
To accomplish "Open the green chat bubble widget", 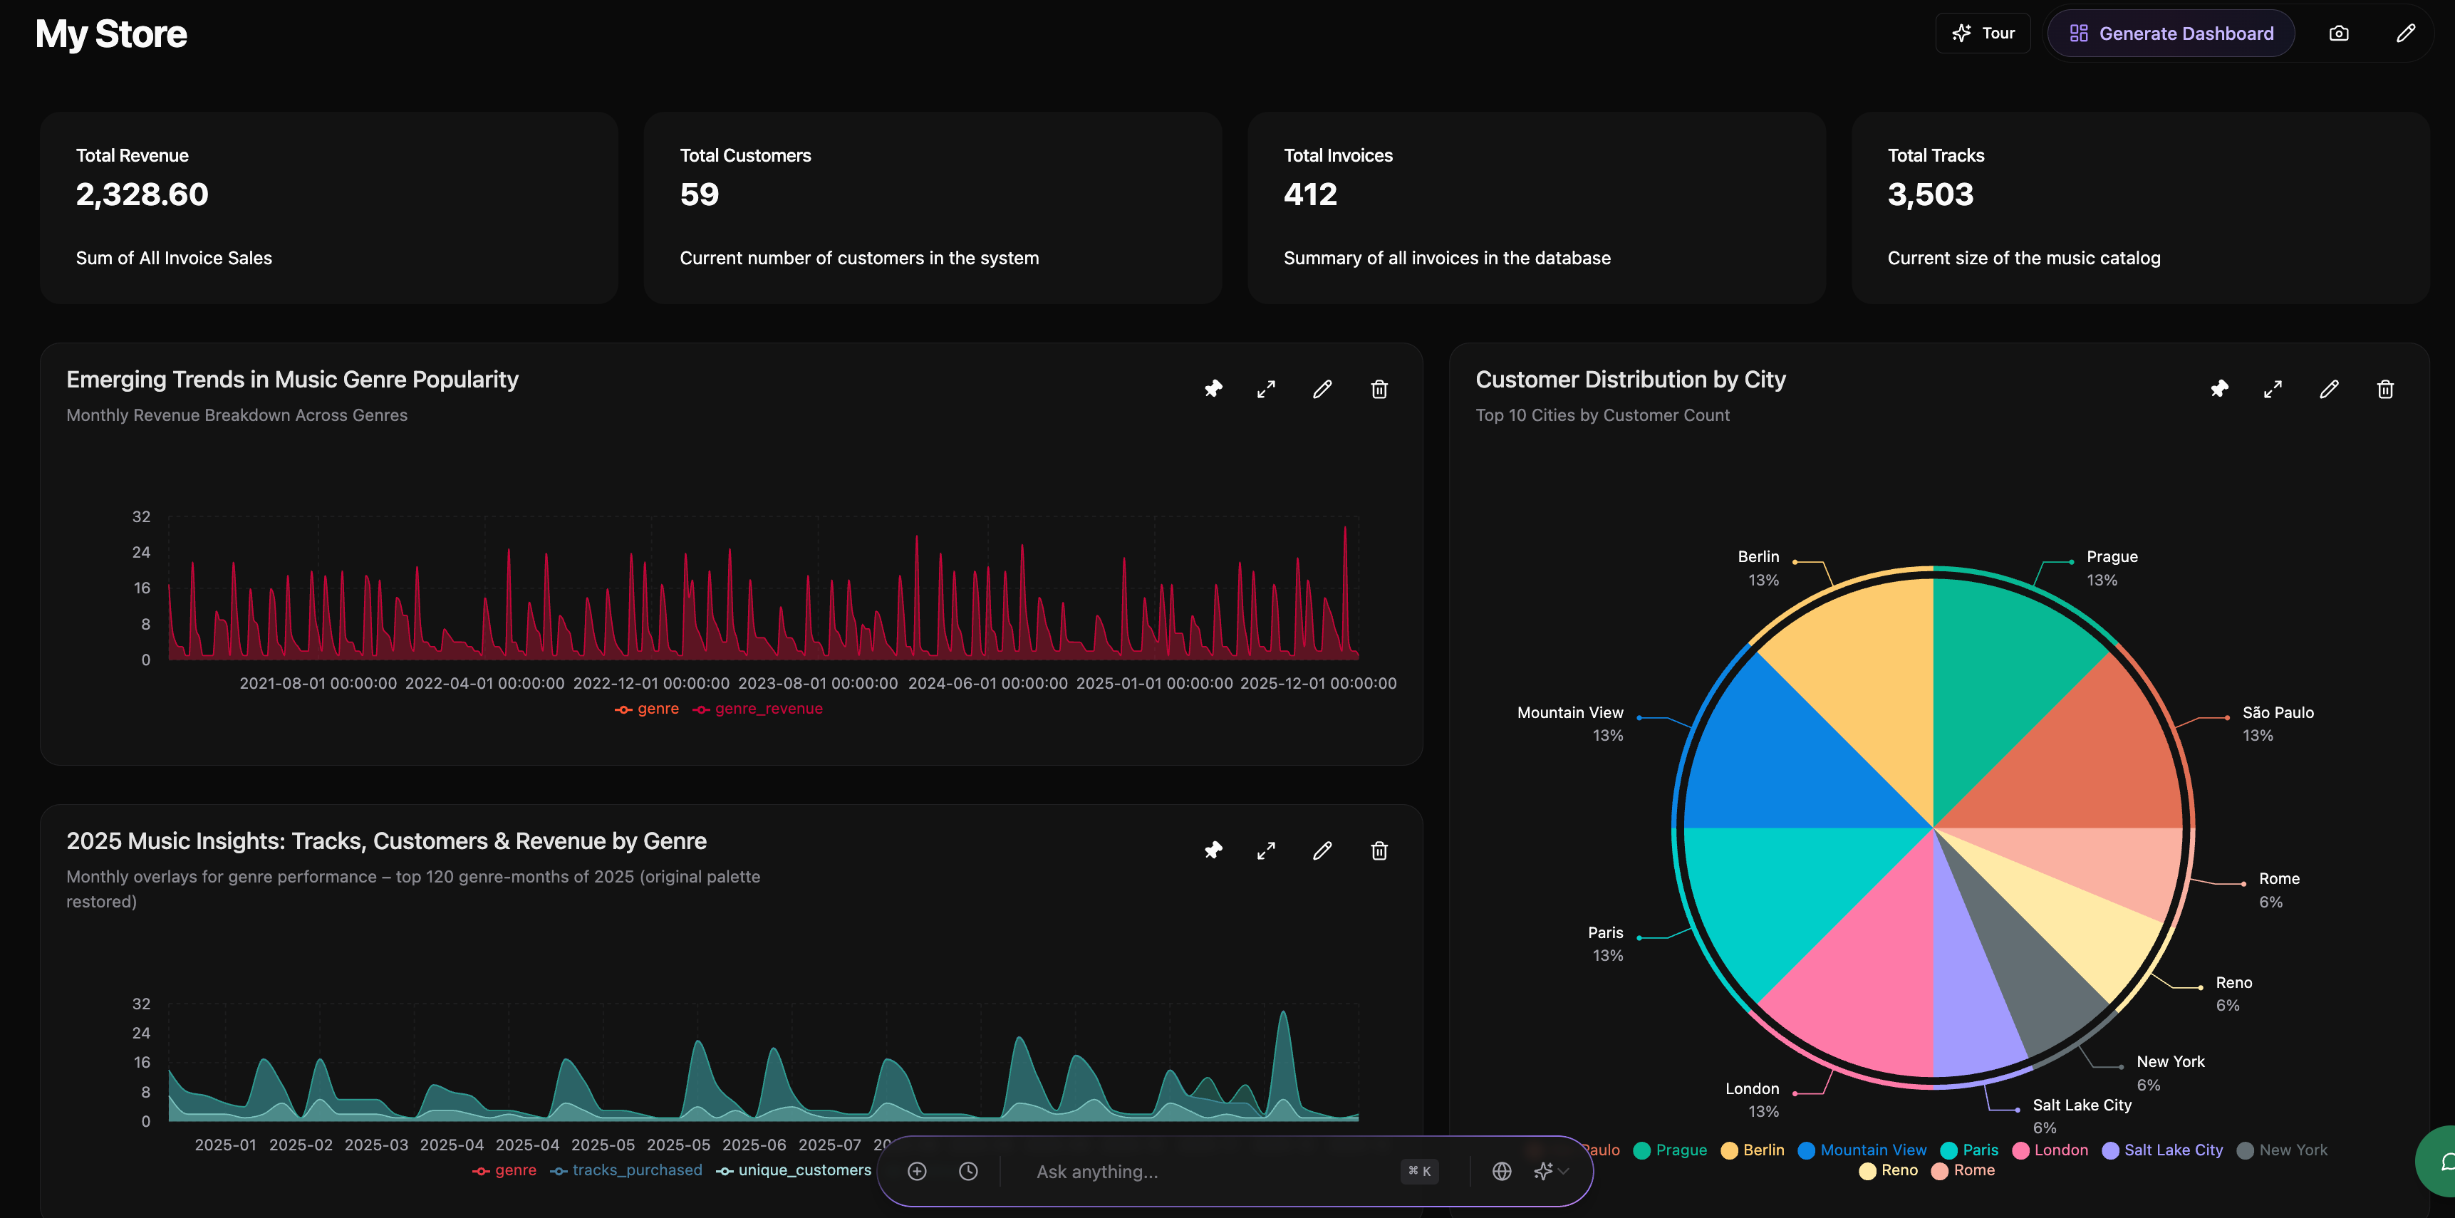I will (x=2438, y=1161).
